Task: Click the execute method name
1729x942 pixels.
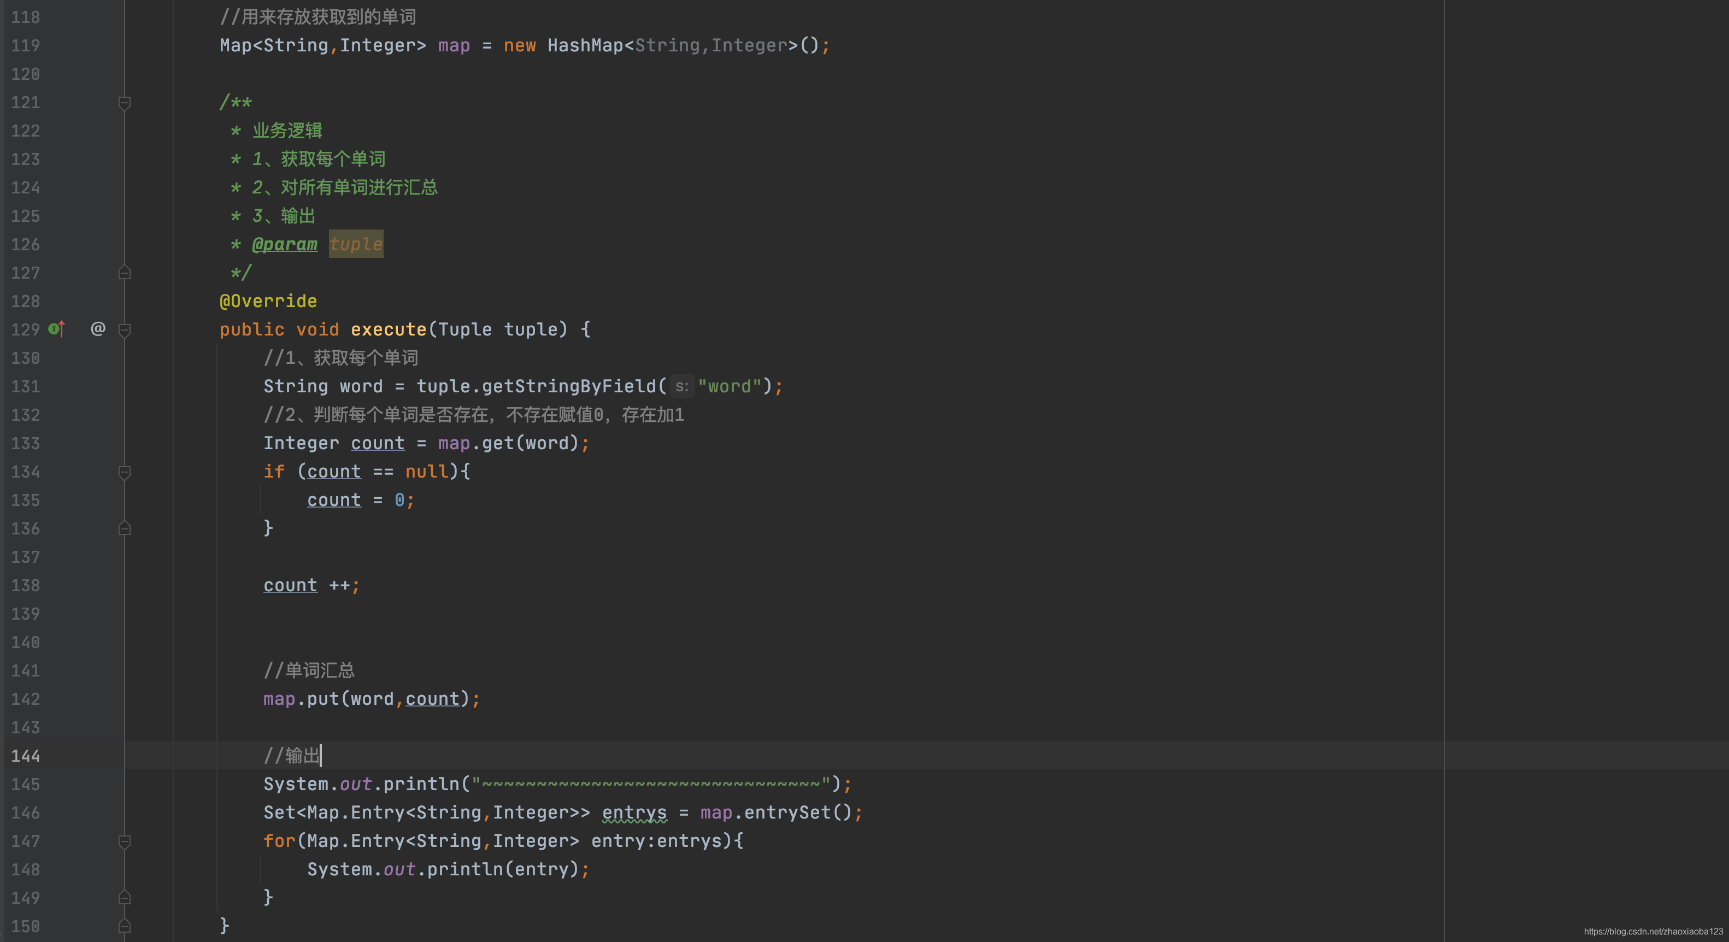Action: [389, 329]
